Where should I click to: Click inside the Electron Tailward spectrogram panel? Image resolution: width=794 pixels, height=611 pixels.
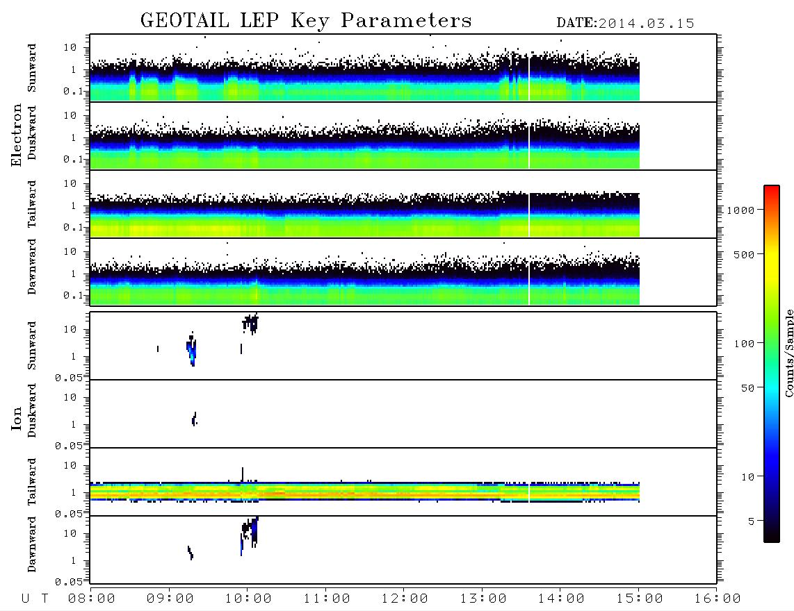(403, 204)
